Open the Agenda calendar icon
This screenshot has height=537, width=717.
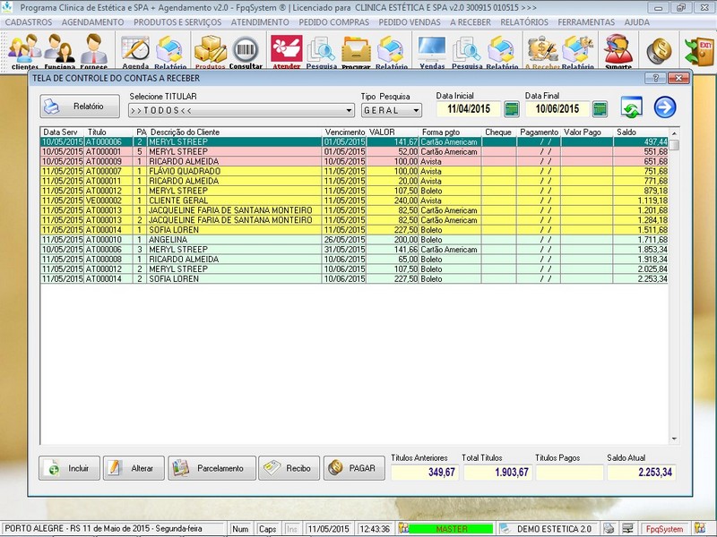tap(135, 51)
